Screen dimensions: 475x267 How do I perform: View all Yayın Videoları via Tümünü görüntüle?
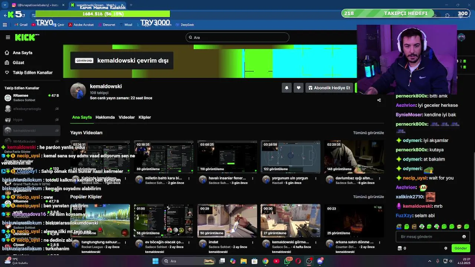coord(368,133)
